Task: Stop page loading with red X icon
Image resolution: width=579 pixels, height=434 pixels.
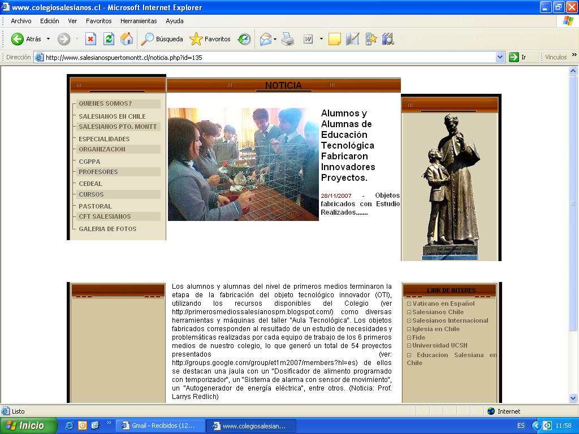Action: click(90, 39)
